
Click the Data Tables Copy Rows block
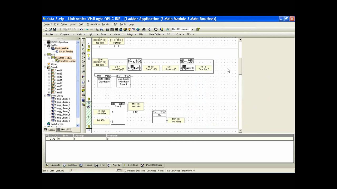[104, 81]
